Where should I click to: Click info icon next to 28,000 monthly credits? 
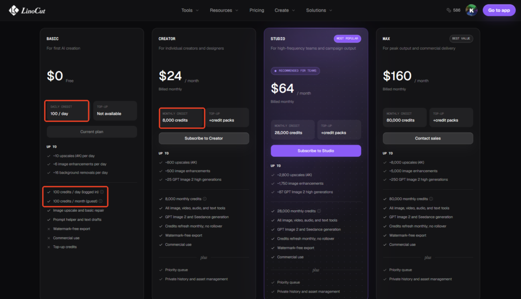319,211
